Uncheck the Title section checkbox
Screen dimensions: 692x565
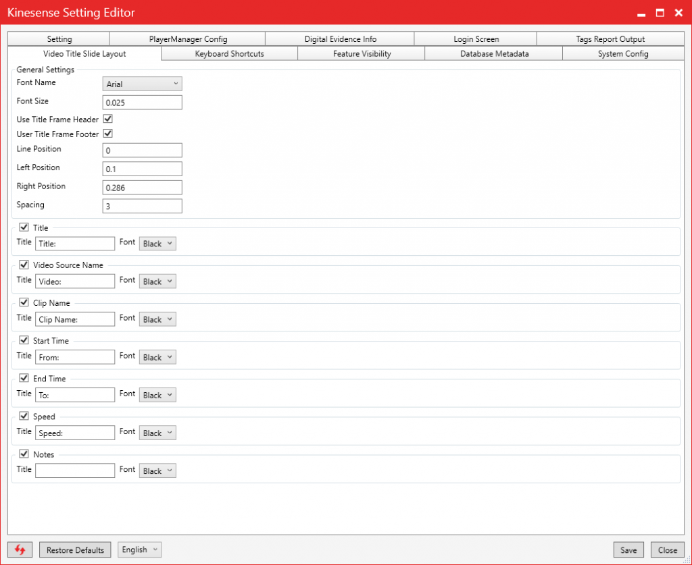pos(24,227)
